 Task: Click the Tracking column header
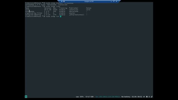[x=63, y=8]
